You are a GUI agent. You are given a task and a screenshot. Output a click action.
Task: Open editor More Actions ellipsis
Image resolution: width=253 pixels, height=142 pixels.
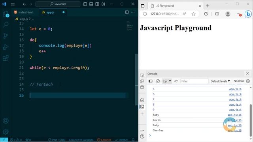click(133, 12)
